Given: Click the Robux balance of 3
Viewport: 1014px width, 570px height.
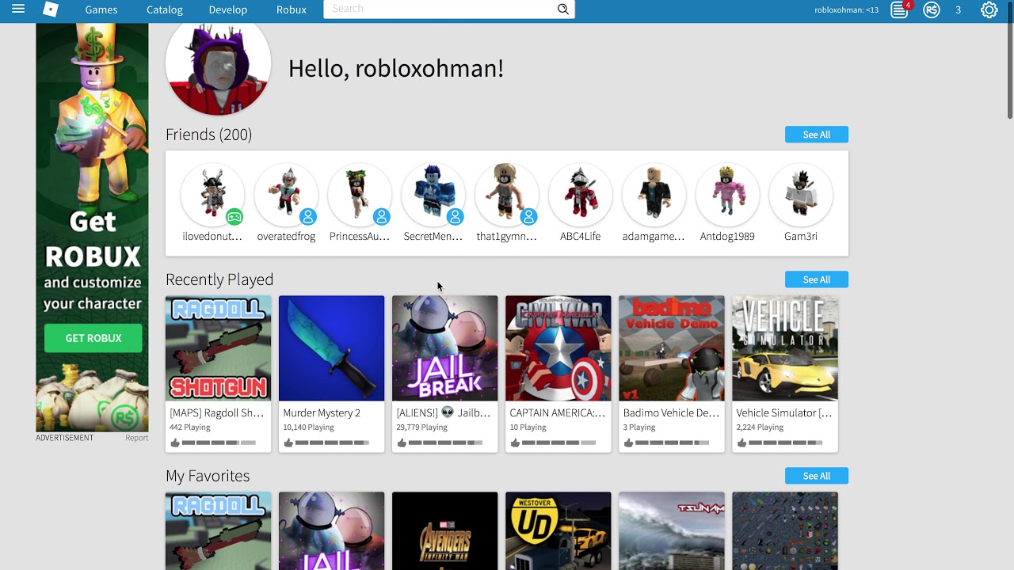Looking at the screenshot, I should coord(958,10).
